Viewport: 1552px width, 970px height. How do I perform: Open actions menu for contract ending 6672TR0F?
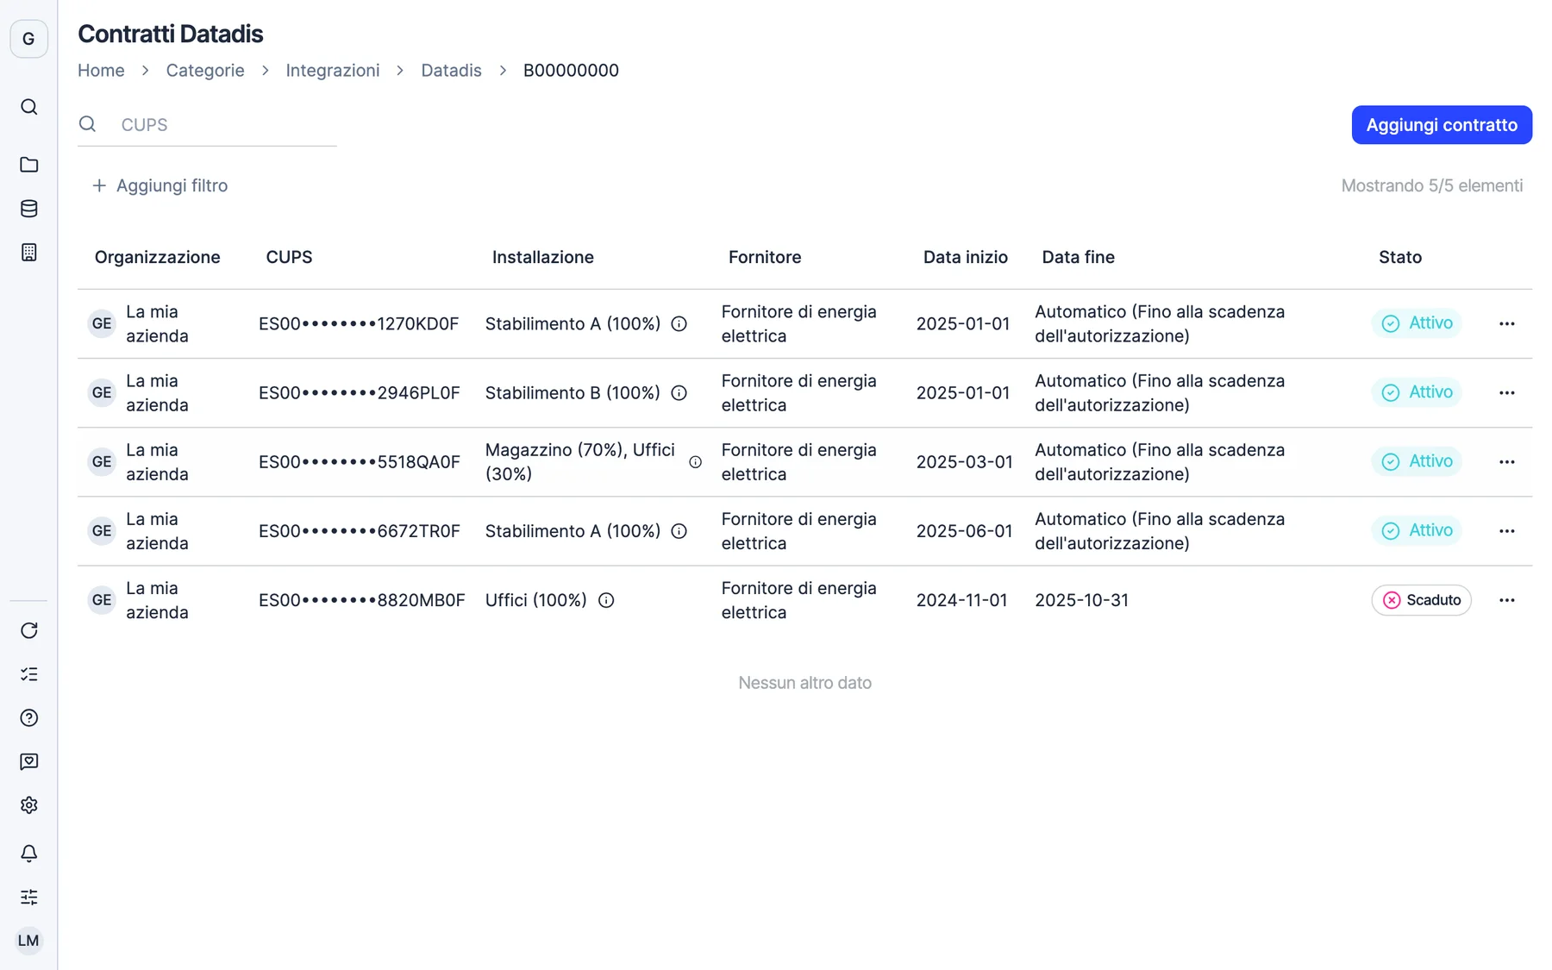pyautogui.click(x=1506, y=531)
